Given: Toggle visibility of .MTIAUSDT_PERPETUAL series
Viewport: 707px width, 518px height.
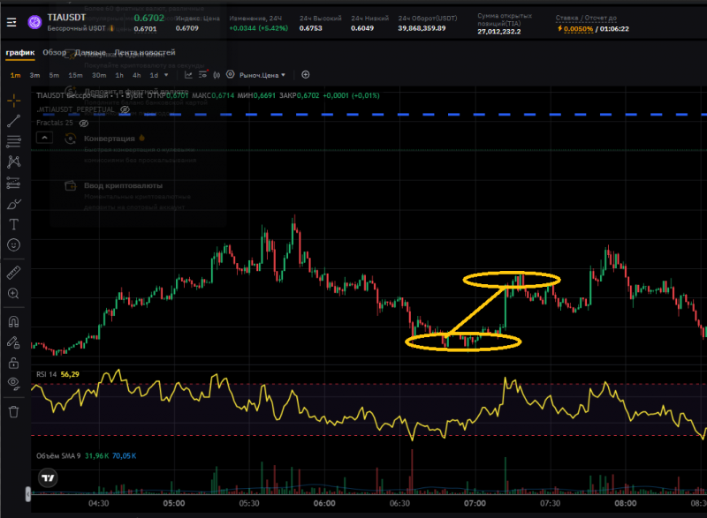Looking at the screenshot, I should tap(125, 109).
